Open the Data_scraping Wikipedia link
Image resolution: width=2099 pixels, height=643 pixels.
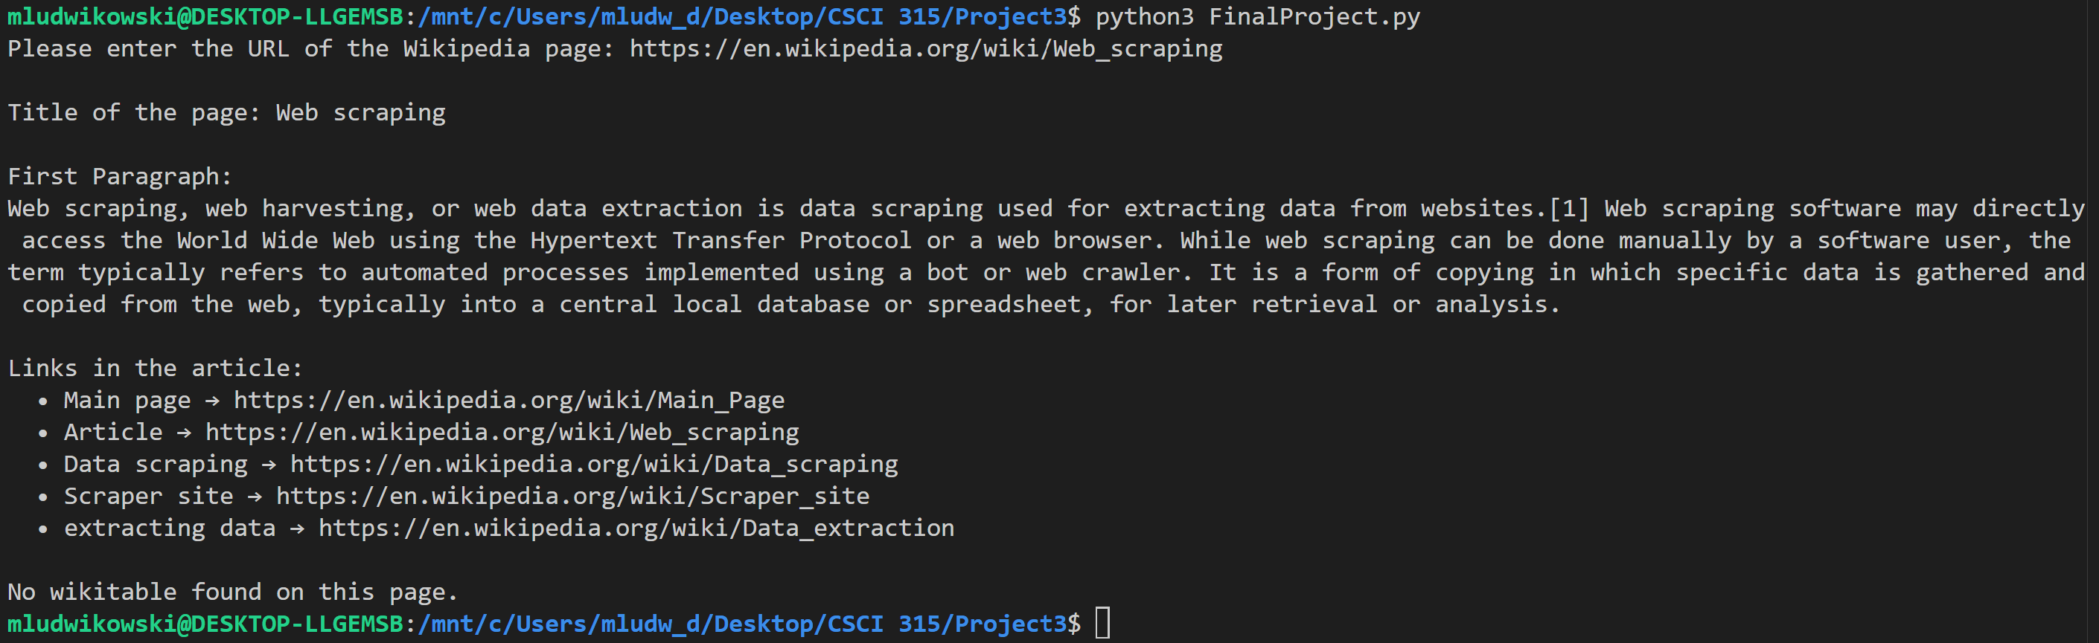[x=594, y=464]
